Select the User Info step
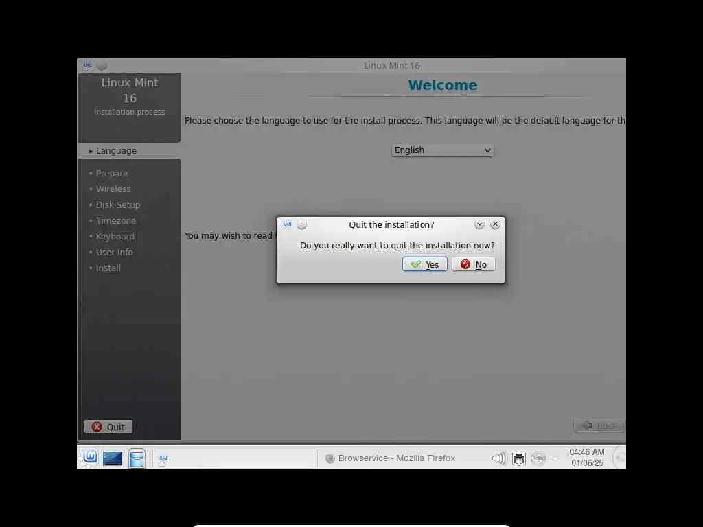The image size is (703, 527). 114,253
